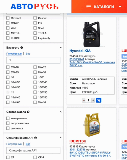Tick the viscosity 10 checkbox
This screenshot has height=160, width=127.
click(x=8, y=77)
